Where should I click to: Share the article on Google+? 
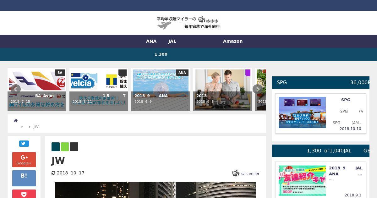24,160
